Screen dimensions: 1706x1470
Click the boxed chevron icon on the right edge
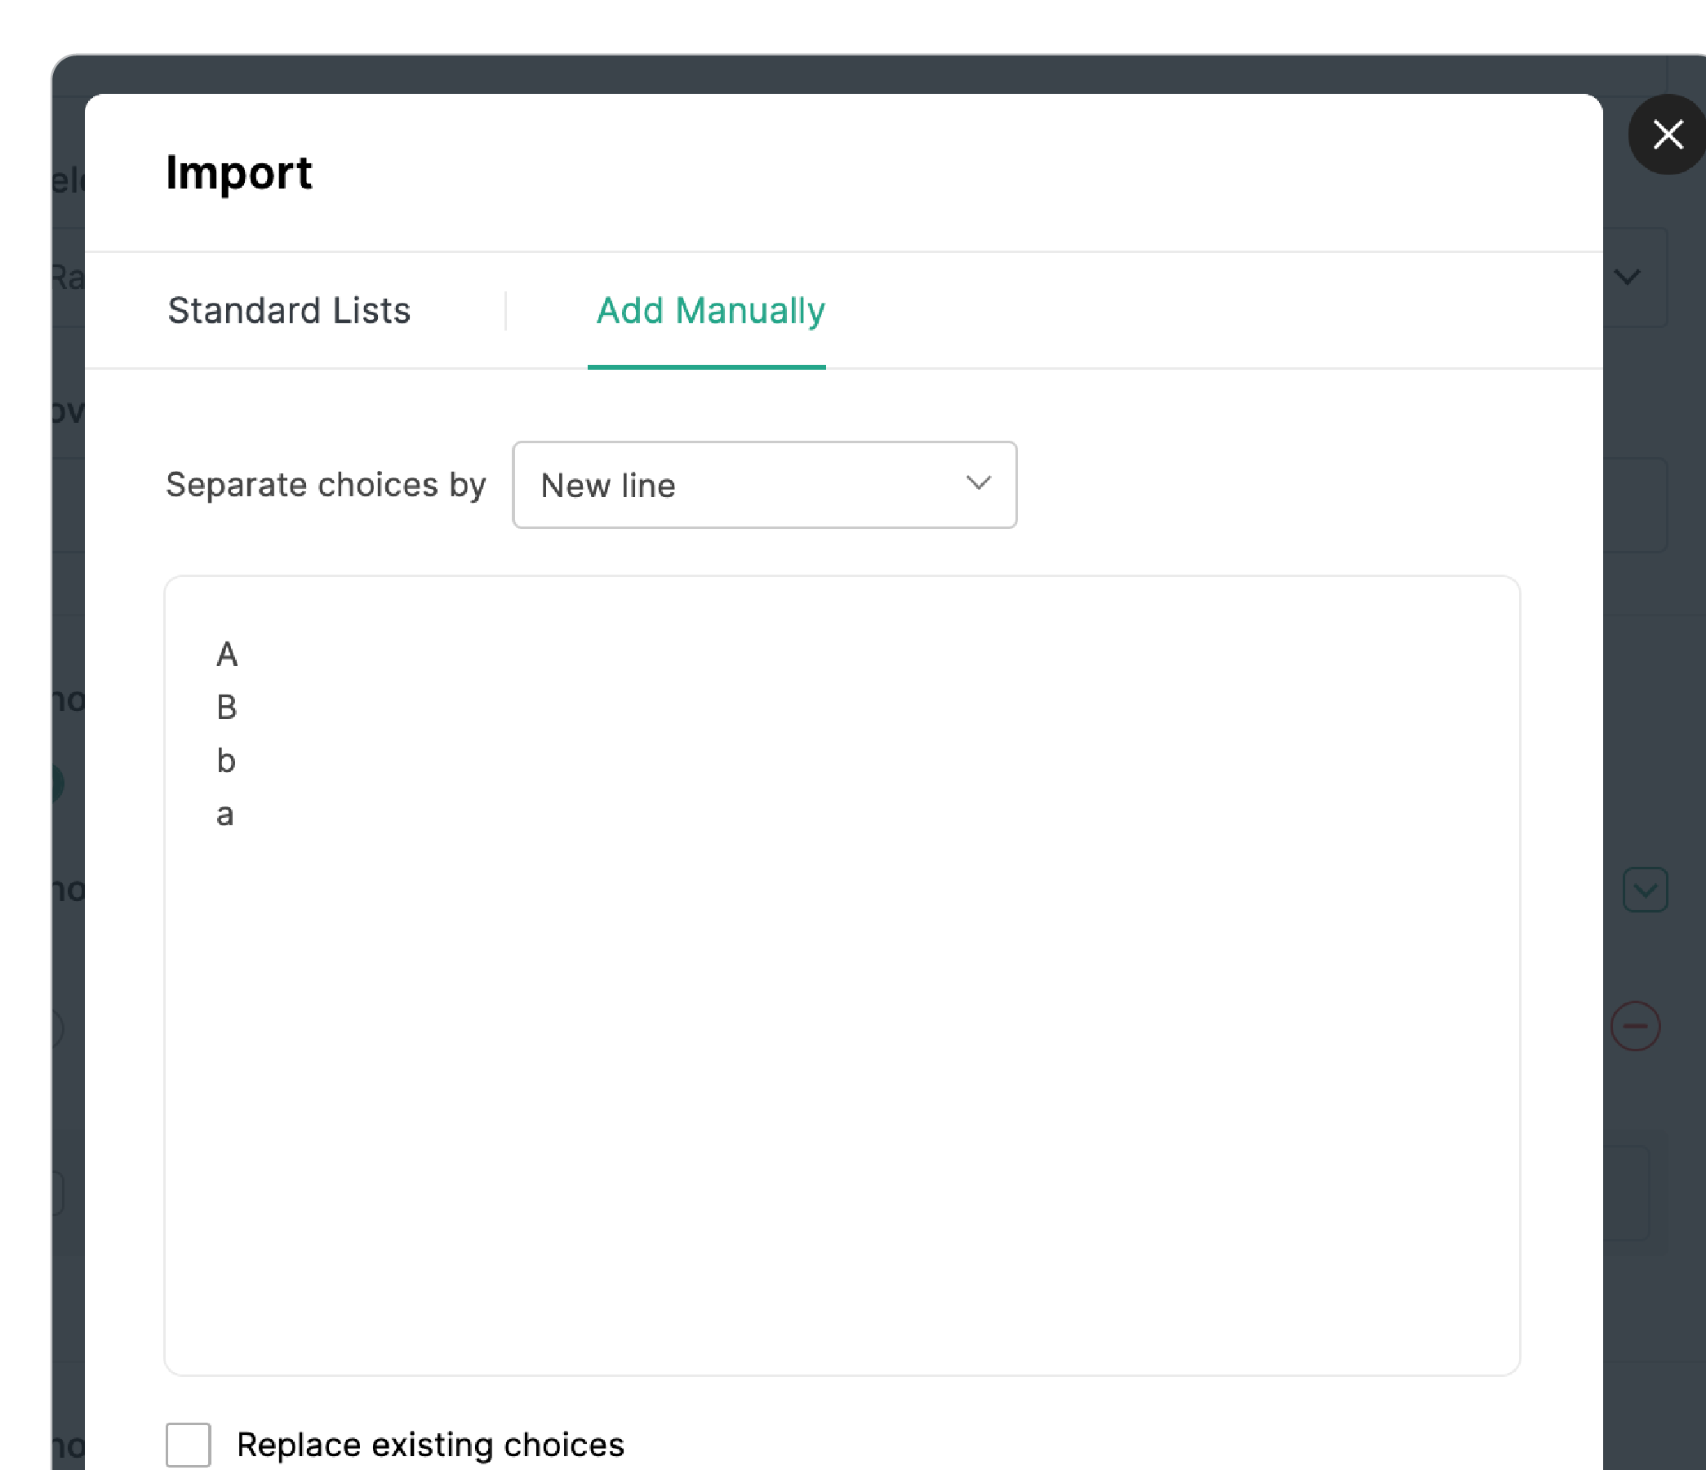pyautogui.click(x=1644, y=890)
